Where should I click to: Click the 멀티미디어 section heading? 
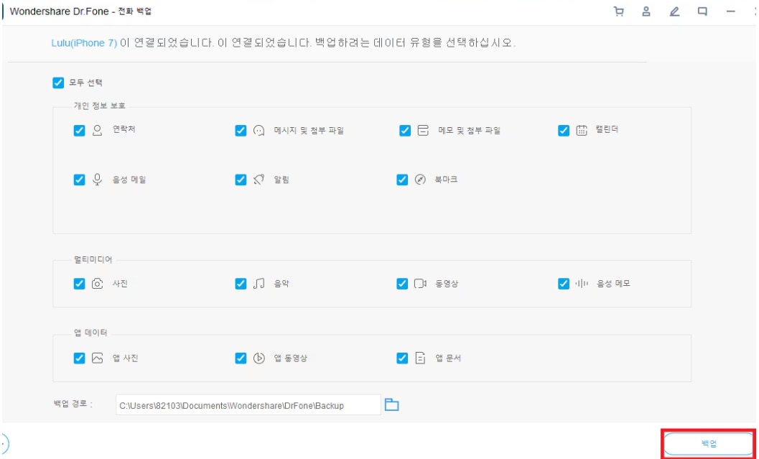tap(93, 260)
